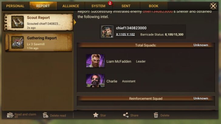This screenshot has height=124, width=221.
Task: Close the mail window with X icon
Action: point(213,6)
